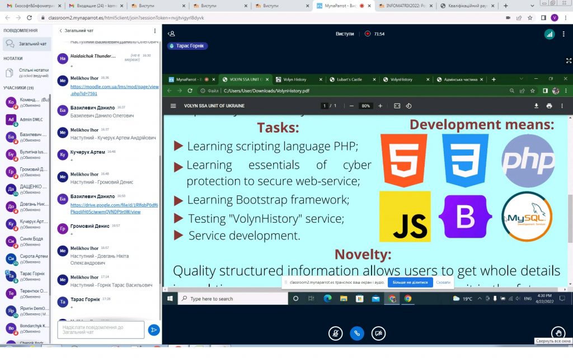573x358 pixels.
Task: Leave audio with the blue phone button
Action: pos(357,333)
